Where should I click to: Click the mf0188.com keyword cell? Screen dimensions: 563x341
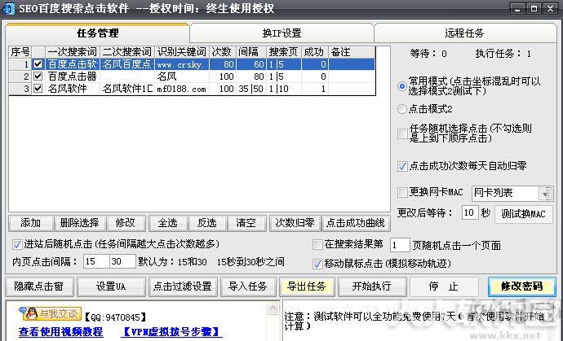[x=182, y=89]
